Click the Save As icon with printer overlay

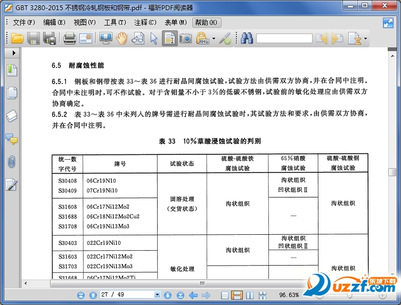tap(50, 38)
